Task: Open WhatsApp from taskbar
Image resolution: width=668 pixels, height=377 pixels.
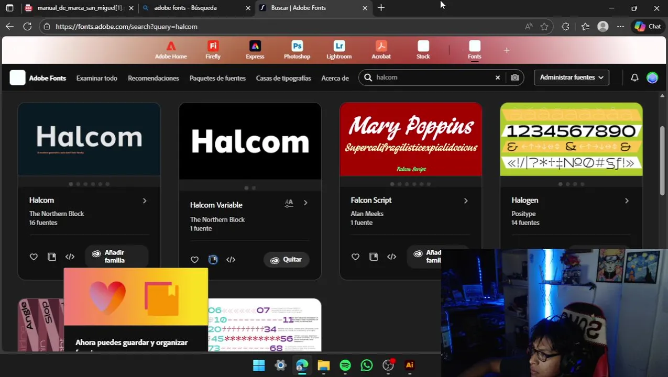Action: click(x=367, y=365)
